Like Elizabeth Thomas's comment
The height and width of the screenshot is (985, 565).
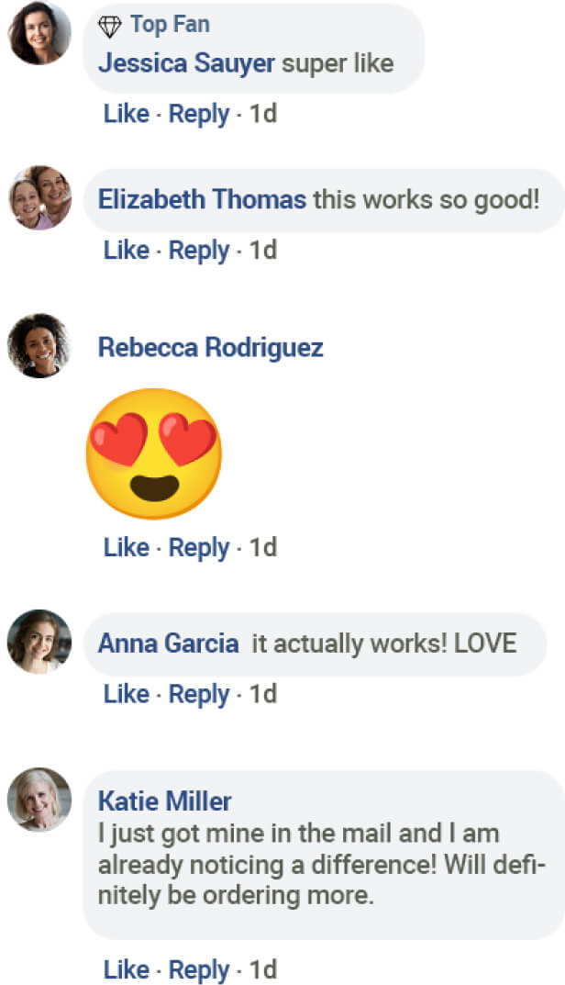tap(126, 250)
